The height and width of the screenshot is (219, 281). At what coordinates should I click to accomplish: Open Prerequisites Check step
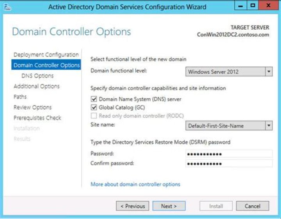[37, 118]
